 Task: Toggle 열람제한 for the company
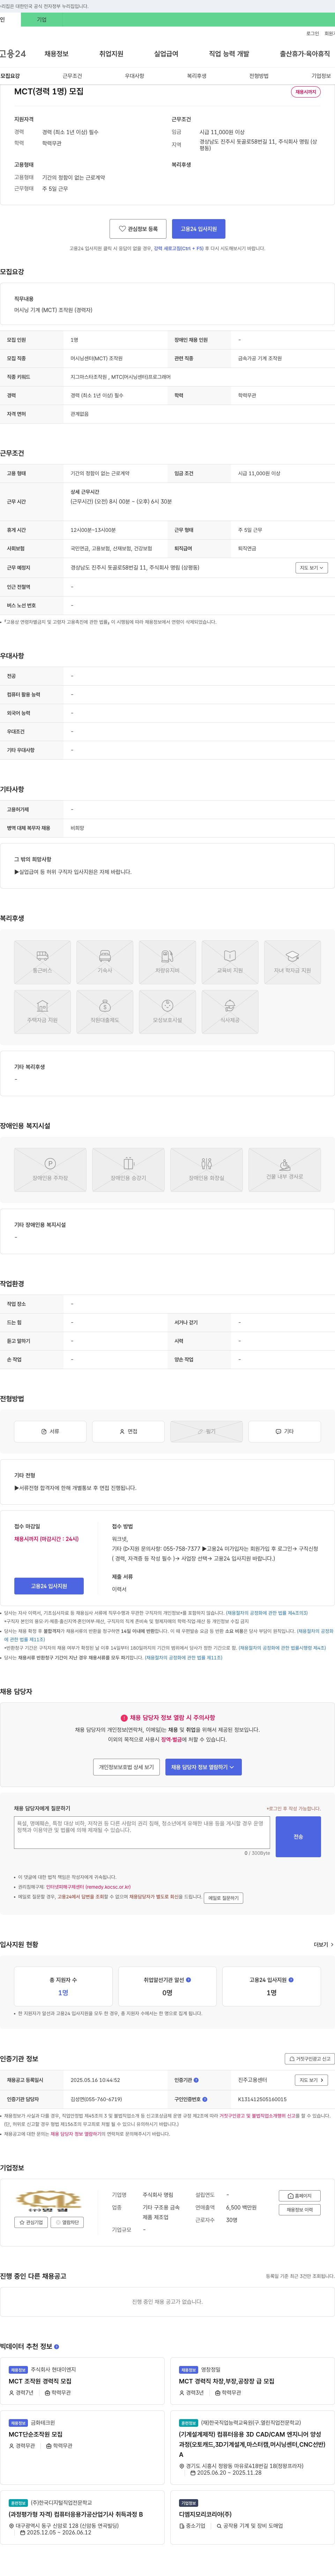pyautogui.click(x=67, y=2222)
